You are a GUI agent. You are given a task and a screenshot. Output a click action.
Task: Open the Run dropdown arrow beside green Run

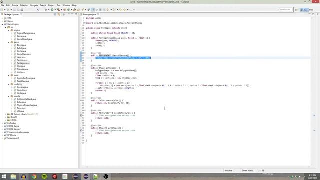[55, 10]
